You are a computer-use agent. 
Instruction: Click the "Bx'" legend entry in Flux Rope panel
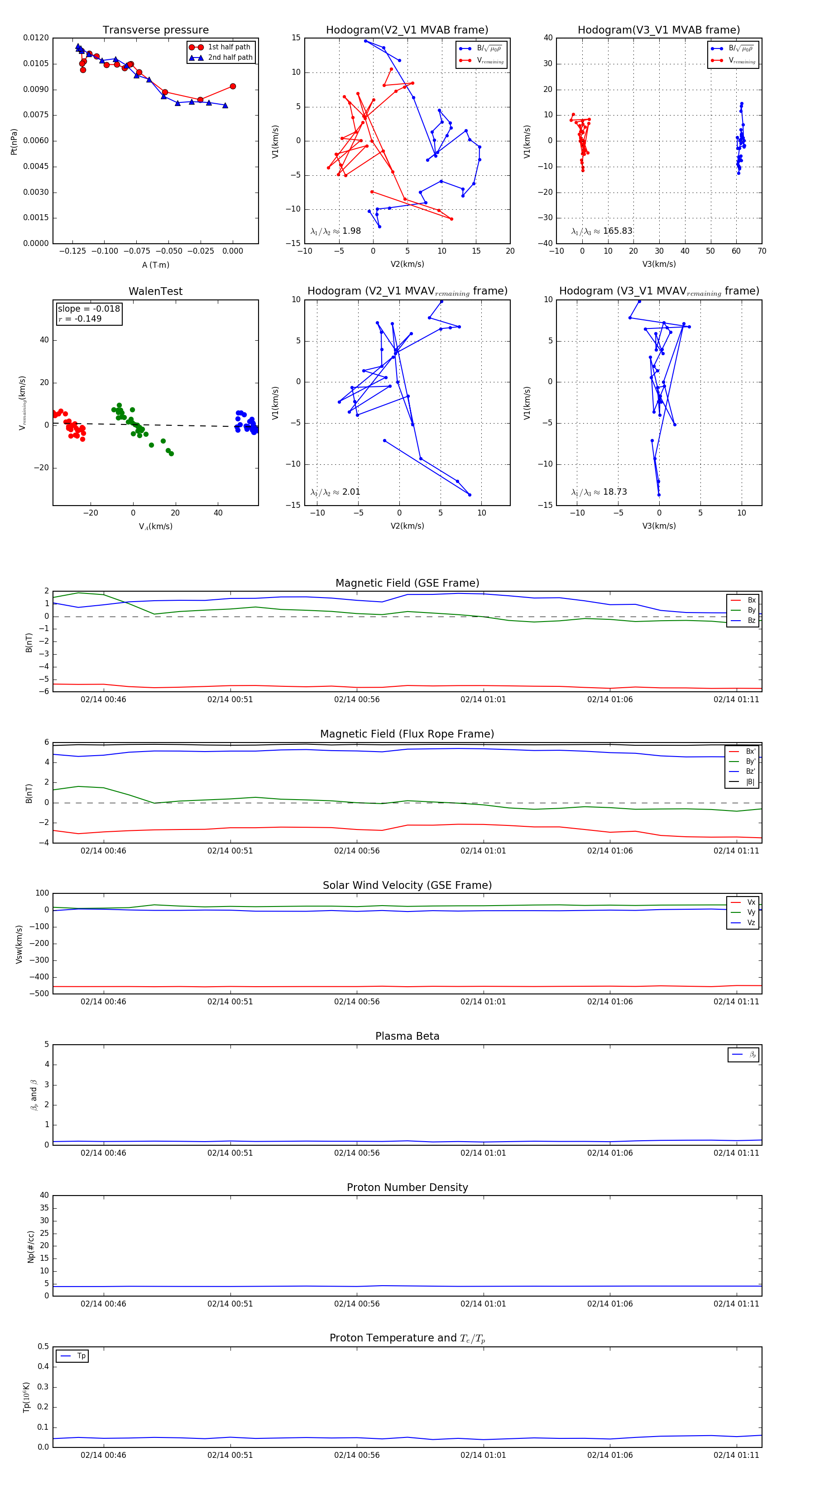click(742, 751)
